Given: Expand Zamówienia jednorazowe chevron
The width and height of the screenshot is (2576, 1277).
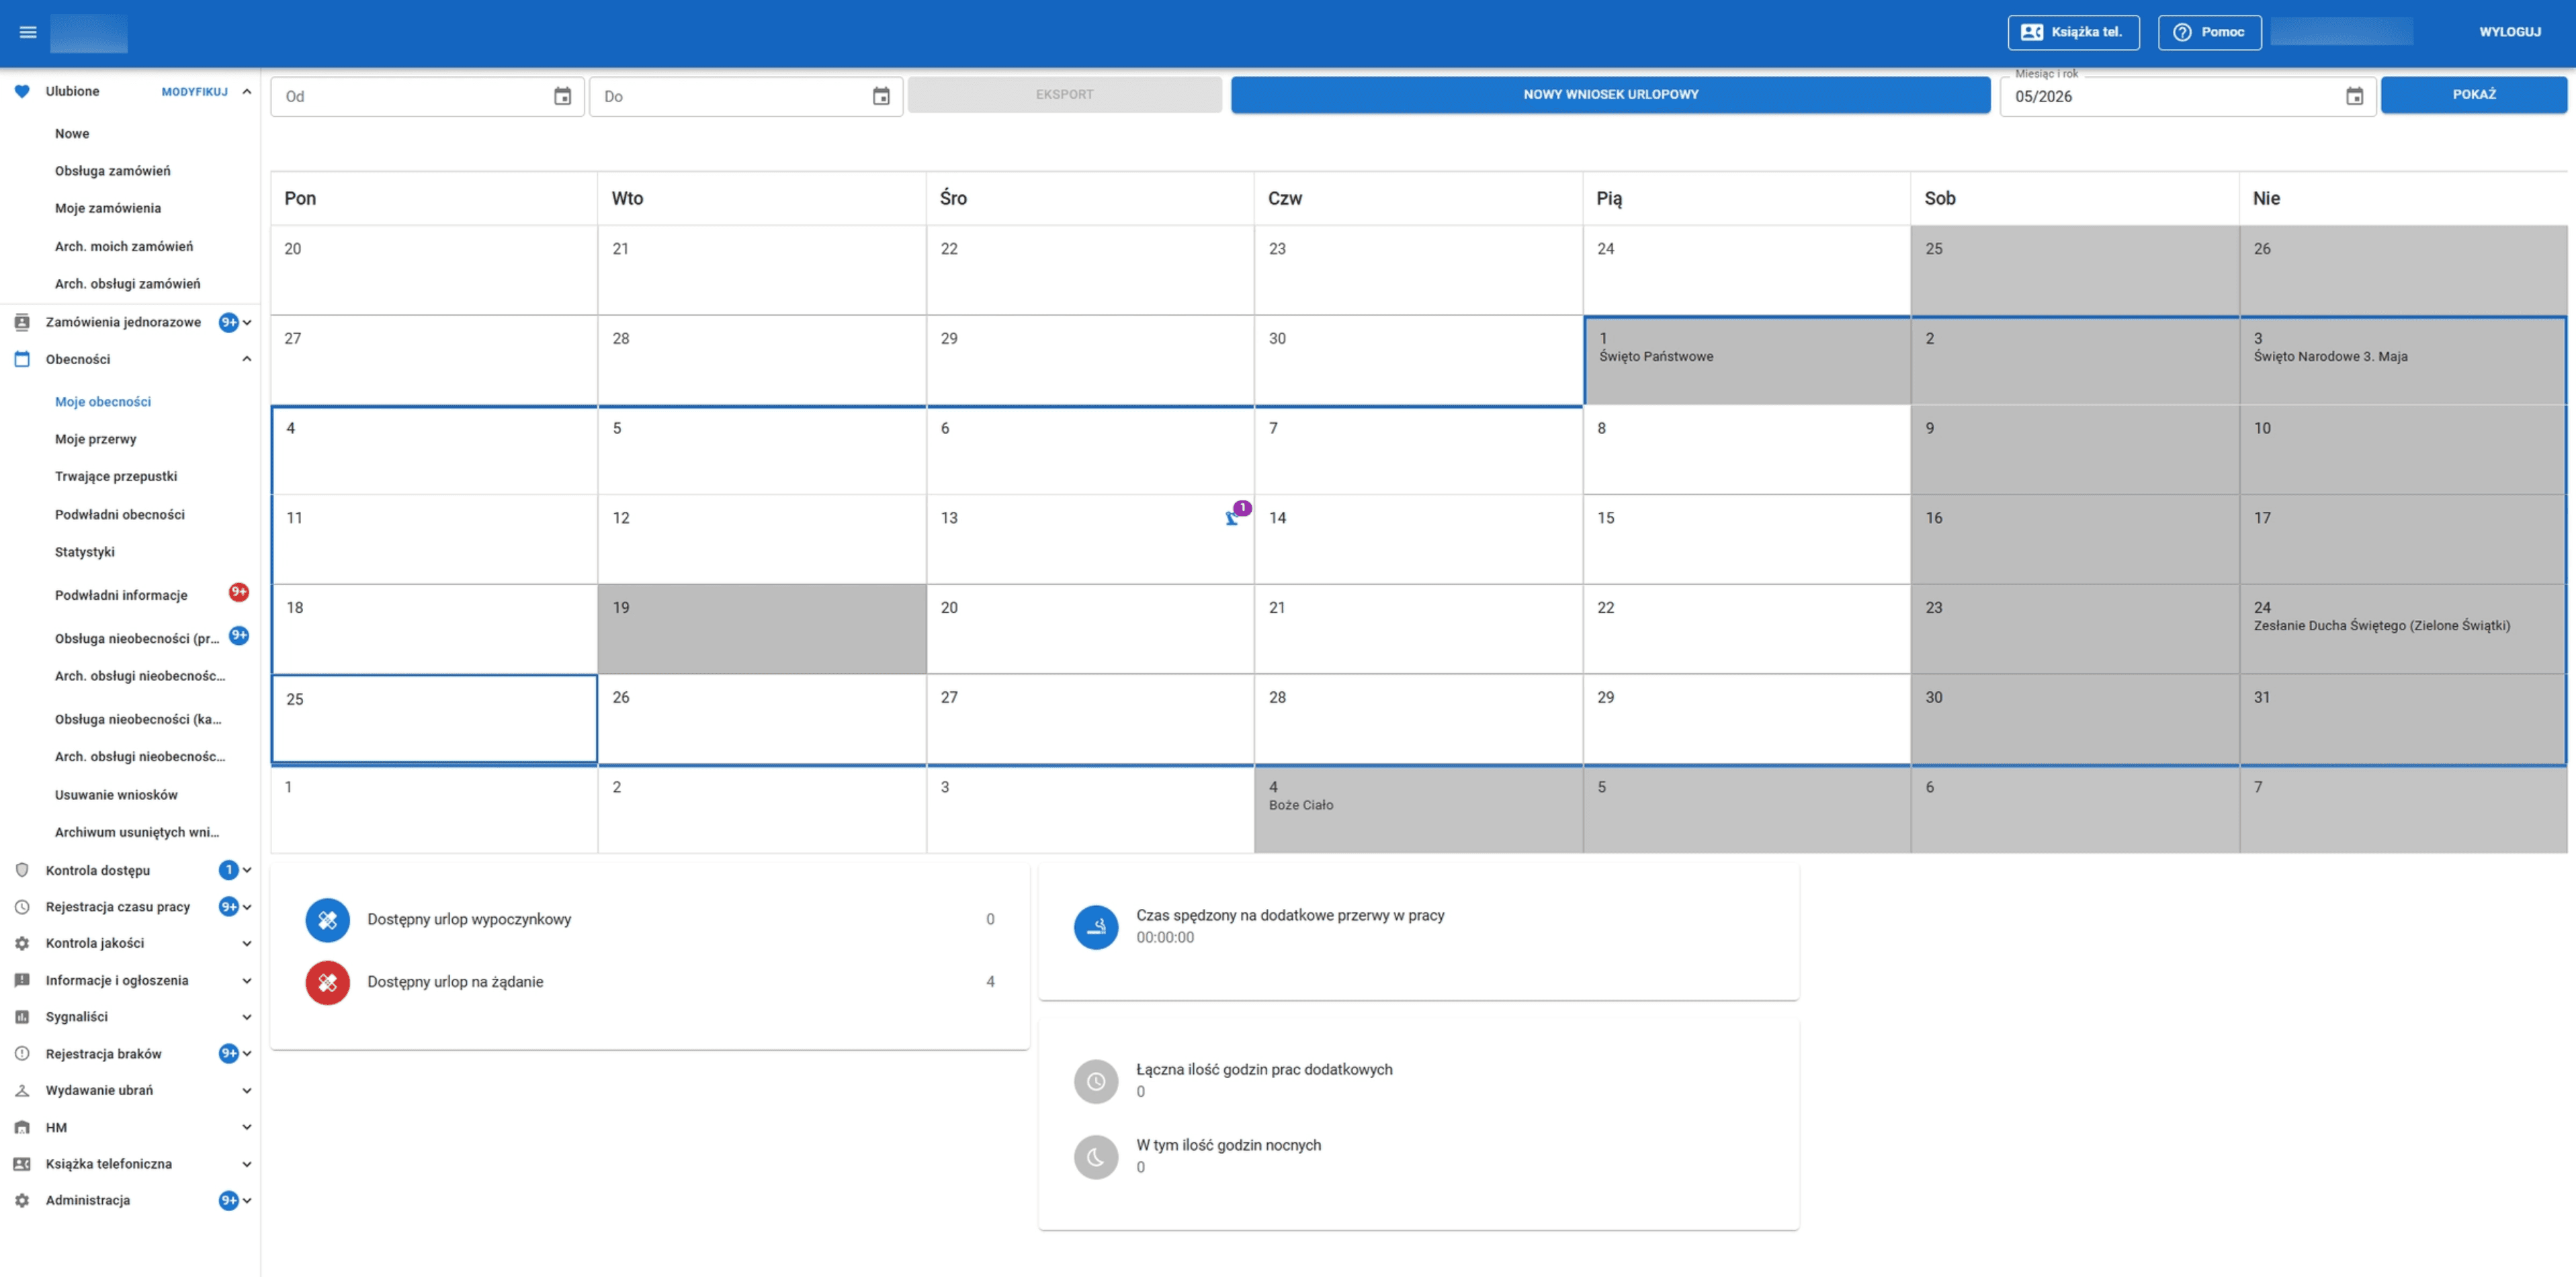Looking at the screenshot, I should (247, 322).
